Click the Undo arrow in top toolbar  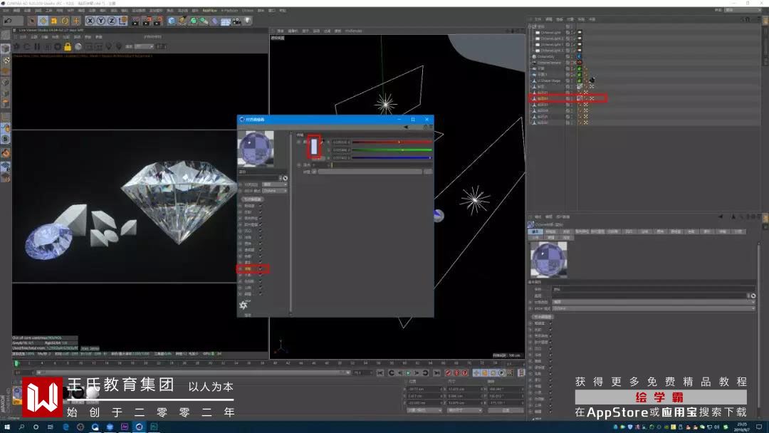(8, 21)
